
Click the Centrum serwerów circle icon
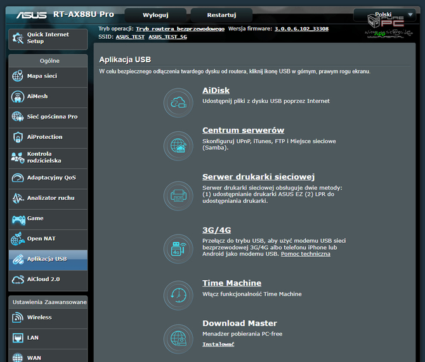click(x=178, y=146)
